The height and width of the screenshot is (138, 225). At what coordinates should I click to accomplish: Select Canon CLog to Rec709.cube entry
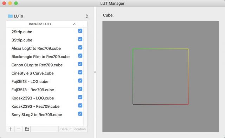pos(37,65)
